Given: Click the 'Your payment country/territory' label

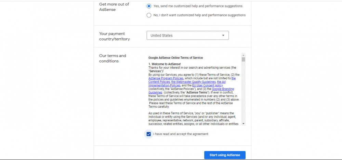Looking at the screenshot, I should 115,36.
